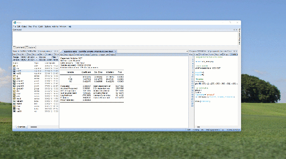Click the var01 VAR object icon
Image resolution: width=286 pixels, height=159 pixels.
(x=14, y=111)
